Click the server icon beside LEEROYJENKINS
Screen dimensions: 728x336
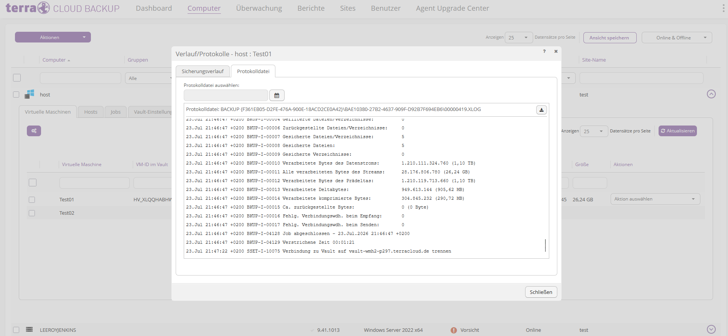tap(29, 329)
